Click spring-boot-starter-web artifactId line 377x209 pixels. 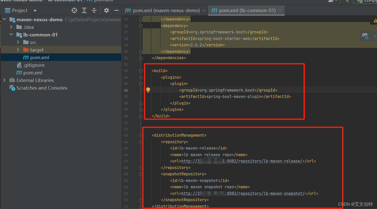point(225,39)
